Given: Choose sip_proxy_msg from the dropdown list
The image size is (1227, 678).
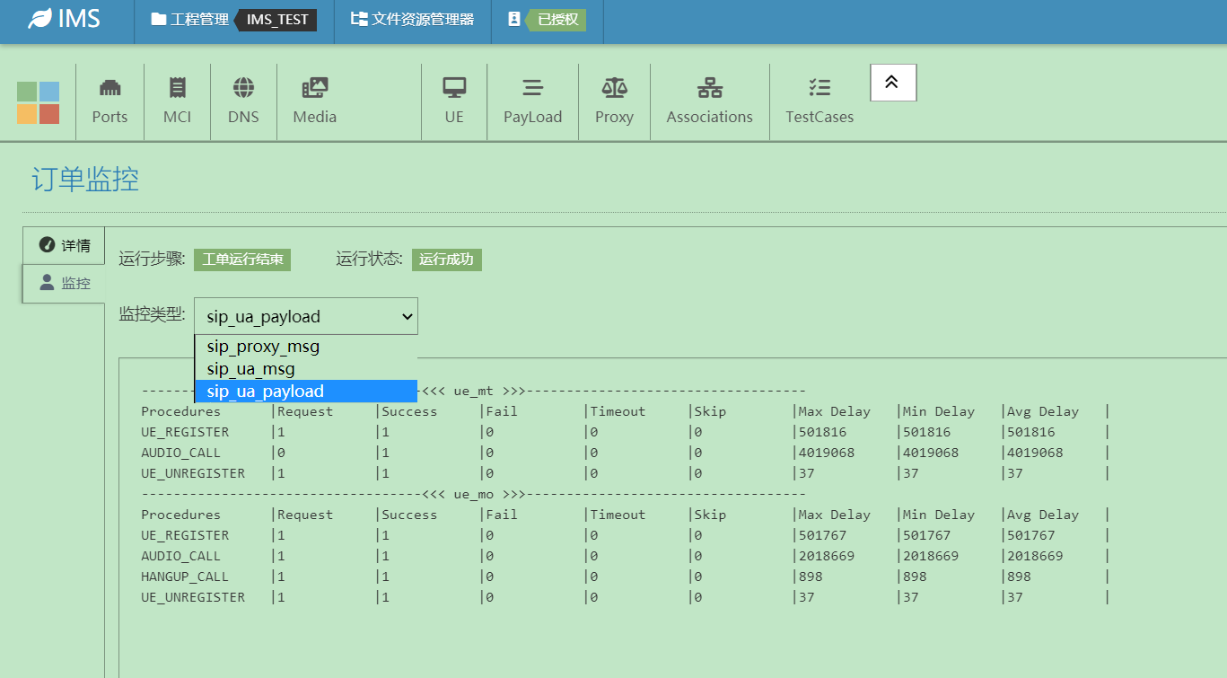Looking at the screenshot, I should pos(263,347).
